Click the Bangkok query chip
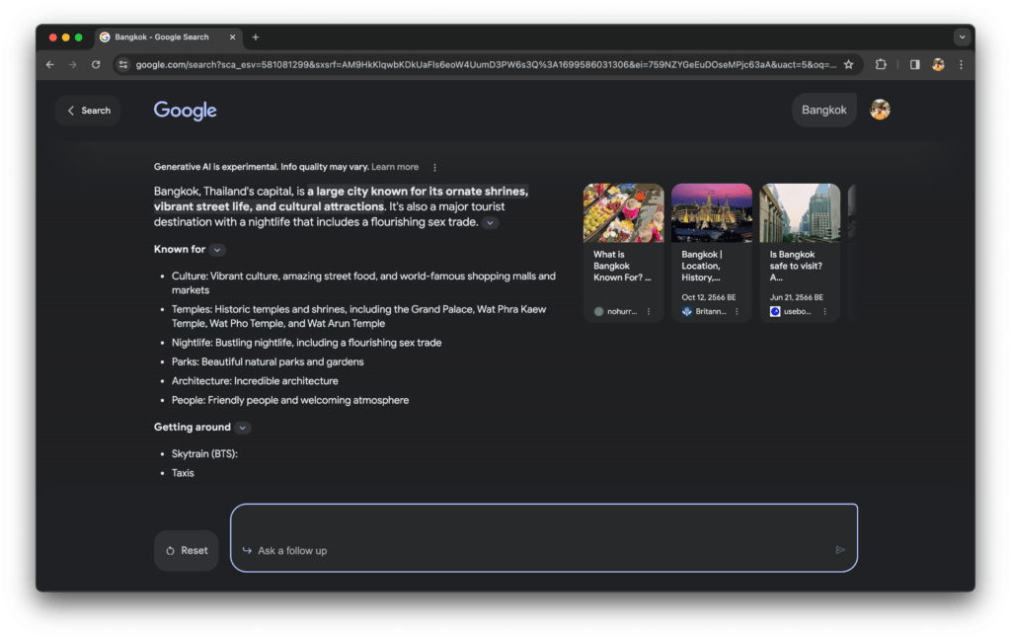1011x639 pixels. pyautogui.click(x=823, y=111)
